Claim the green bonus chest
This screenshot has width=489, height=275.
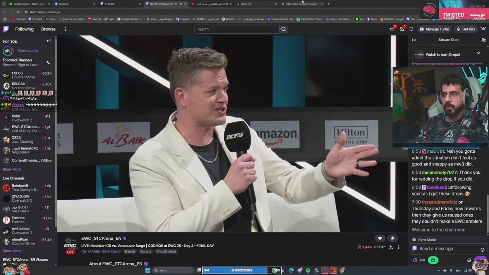point(433,260)
